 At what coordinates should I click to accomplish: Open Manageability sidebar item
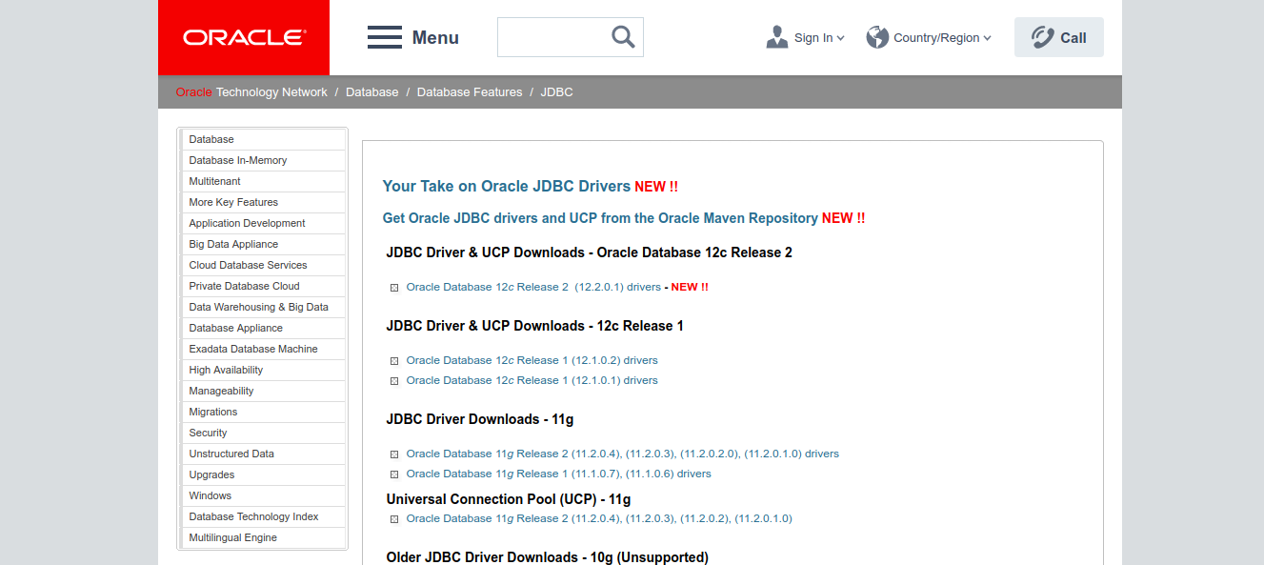pyautogui.click(x=264, y=391)
